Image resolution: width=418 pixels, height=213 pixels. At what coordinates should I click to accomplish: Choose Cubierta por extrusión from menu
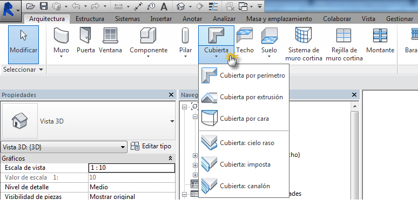point(244,97)
